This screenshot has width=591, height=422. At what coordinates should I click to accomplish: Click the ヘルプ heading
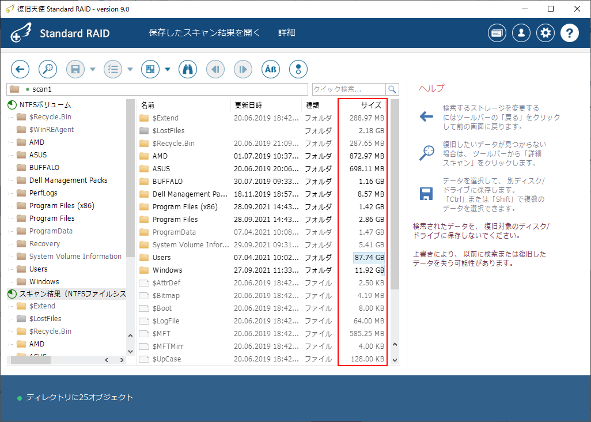coord(431,89)
